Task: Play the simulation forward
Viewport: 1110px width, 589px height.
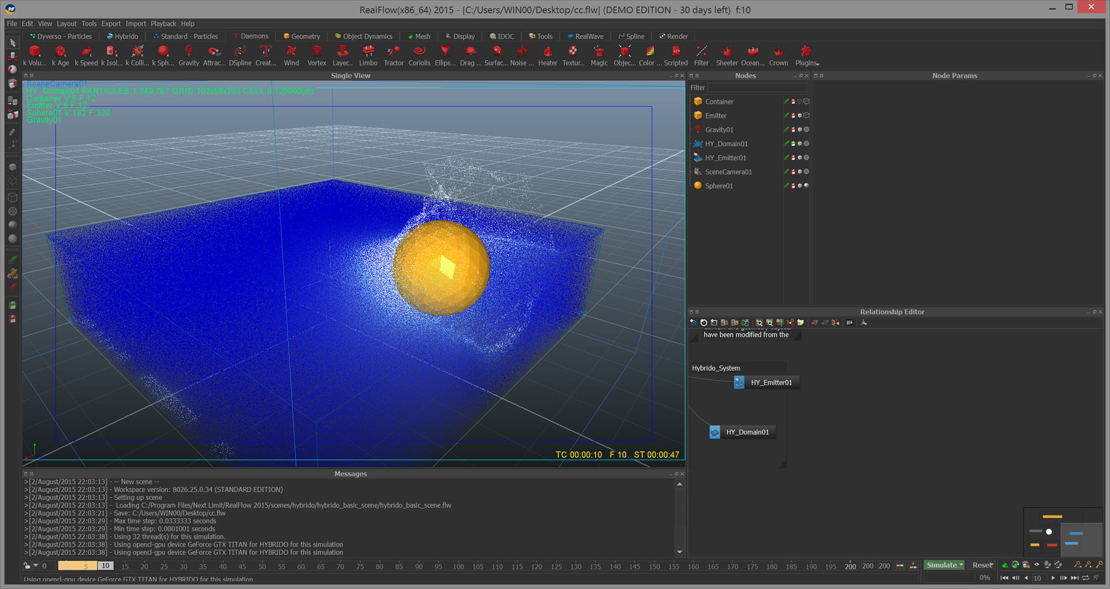Action: point(1053,577)
